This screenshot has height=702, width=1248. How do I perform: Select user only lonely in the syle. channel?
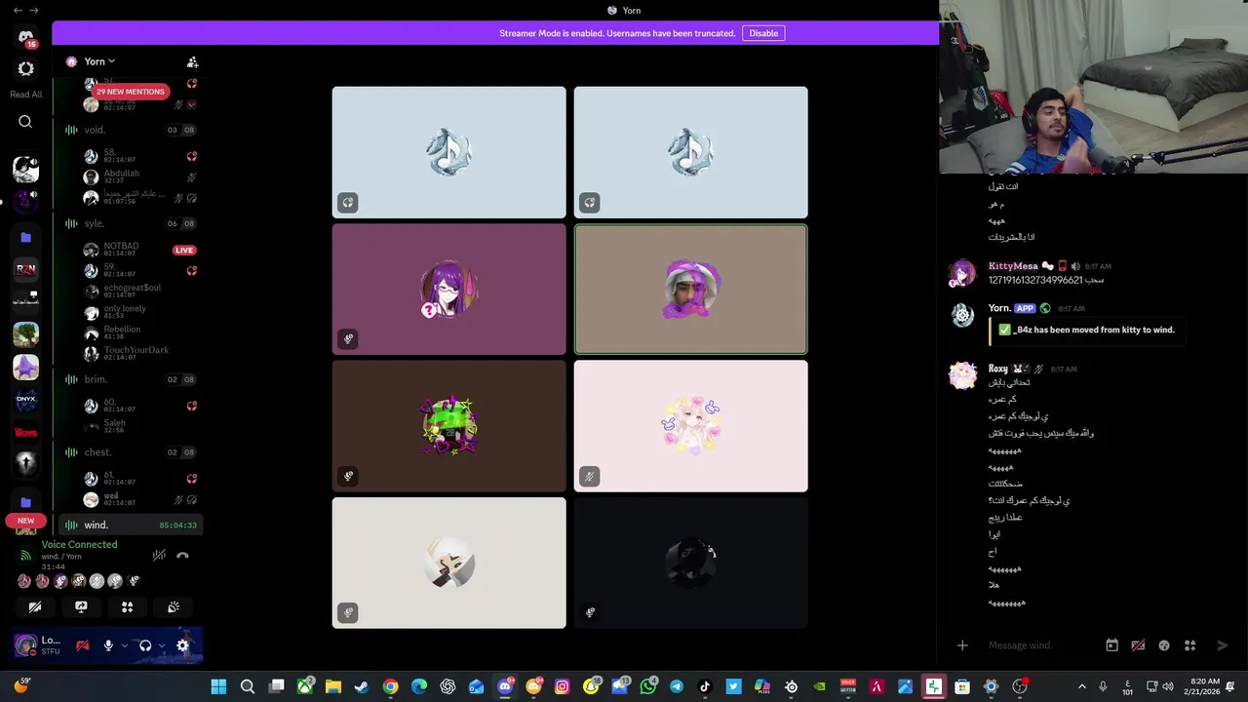coord(125,311)
